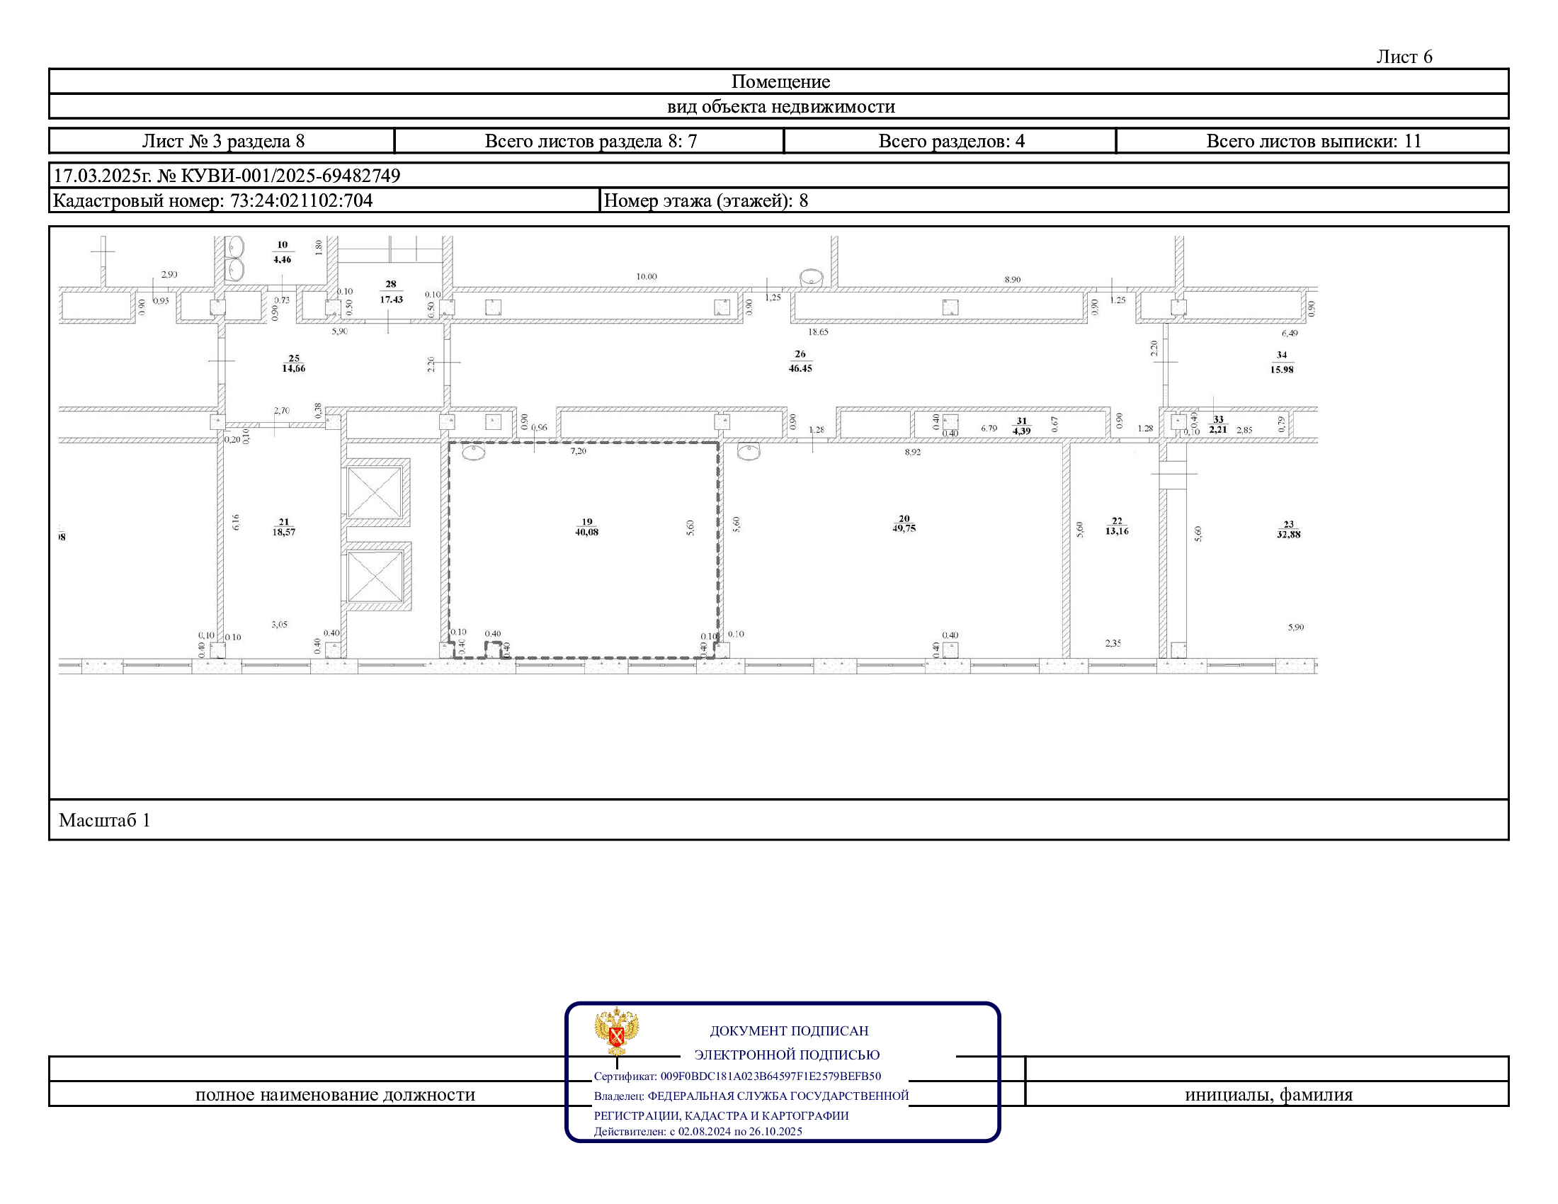
Task: Click the twin fixtures symbol beside room 10
Action: [234, 259]
